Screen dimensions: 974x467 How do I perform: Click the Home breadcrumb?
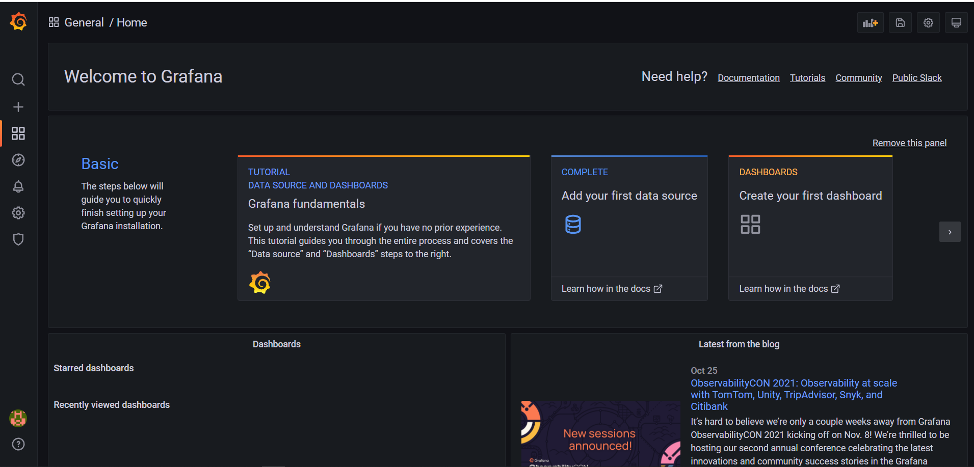coord(132,22)
